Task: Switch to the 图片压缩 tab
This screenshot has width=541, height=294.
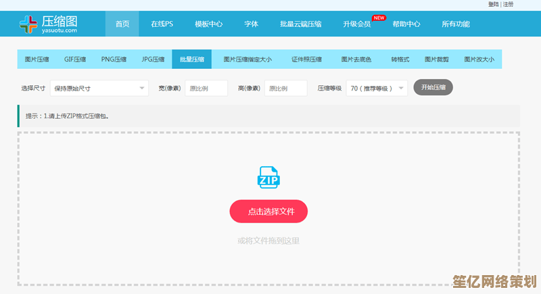Action: pos(37,59)
